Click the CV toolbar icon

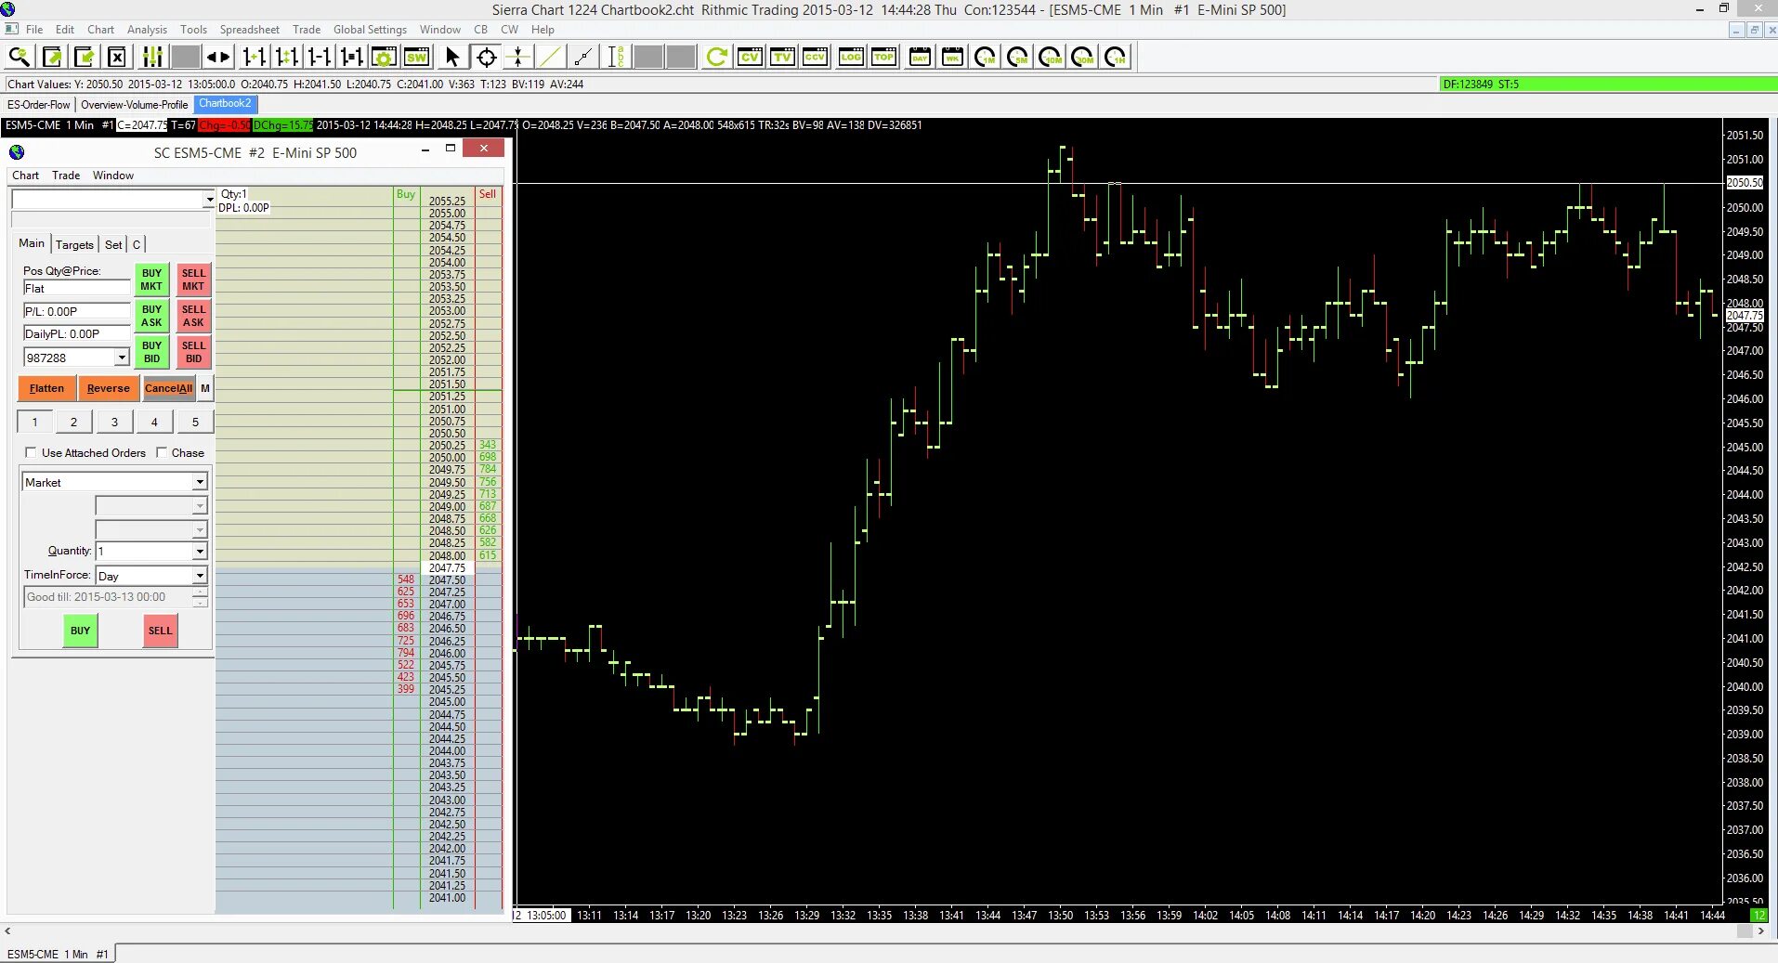click(x=750, y=58)
